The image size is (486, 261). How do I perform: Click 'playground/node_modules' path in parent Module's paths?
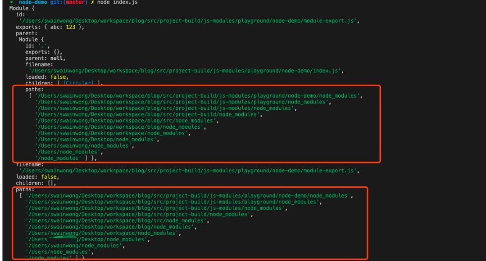click(183, 102)
